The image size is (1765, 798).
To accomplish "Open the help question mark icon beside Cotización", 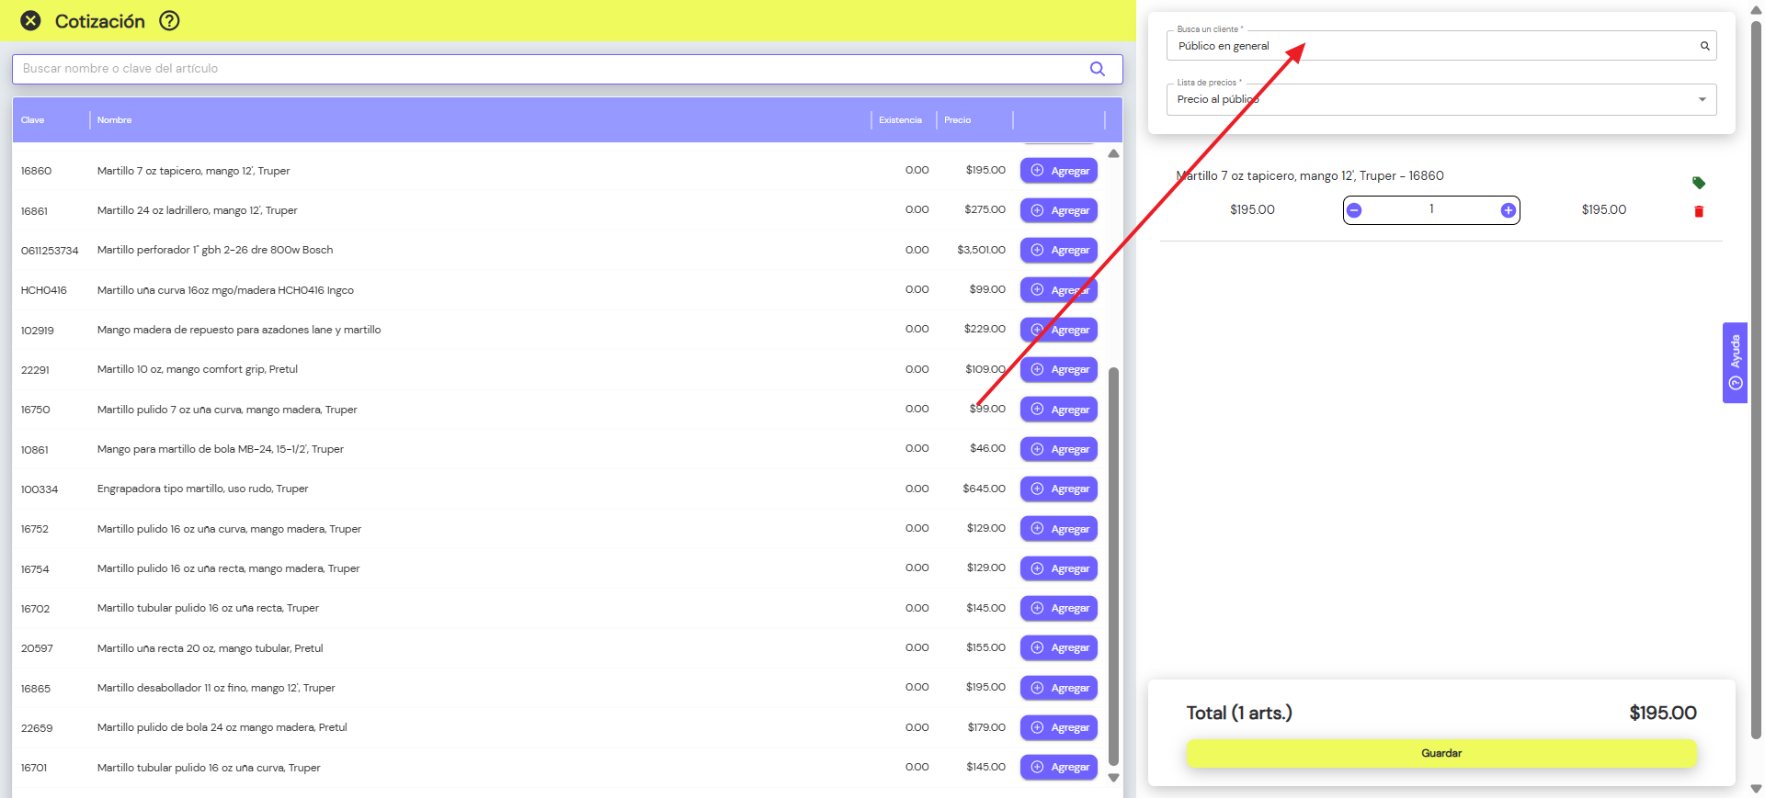I will click(x=169, y=20).
